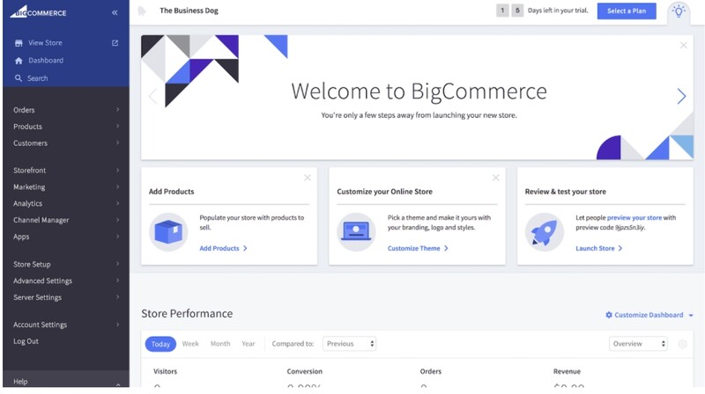Click the Launch Store link
Image resolution: width=705 pixels, height=394 pixels.
click(599, 248)
